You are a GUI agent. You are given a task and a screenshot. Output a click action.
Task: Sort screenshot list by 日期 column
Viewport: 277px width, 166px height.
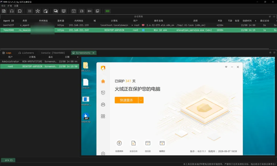[x=67, y=57]
